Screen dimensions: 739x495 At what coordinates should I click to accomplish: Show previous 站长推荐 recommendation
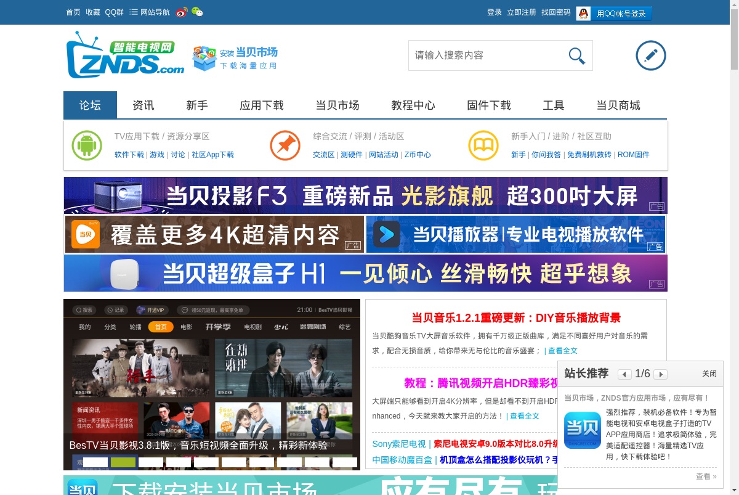624,374
